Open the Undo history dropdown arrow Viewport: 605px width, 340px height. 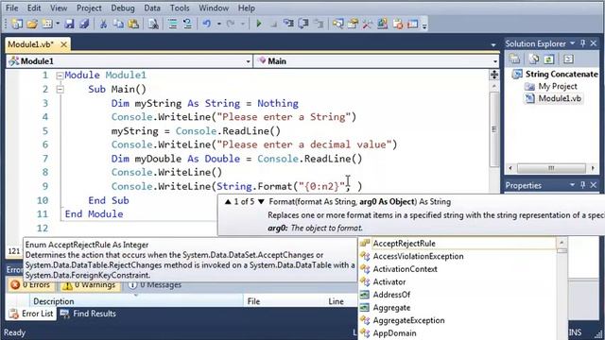pyautogui.click(x=218, y=24)
